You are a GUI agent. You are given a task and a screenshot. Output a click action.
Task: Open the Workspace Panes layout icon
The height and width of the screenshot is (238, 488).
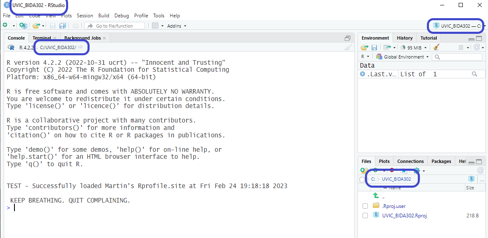(x=155, y=26)
